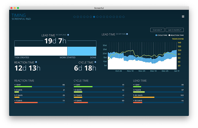This screenshot has height=128, width=198.
Task: Click the TASK CREATED label
Action: (x=22, y=57)
